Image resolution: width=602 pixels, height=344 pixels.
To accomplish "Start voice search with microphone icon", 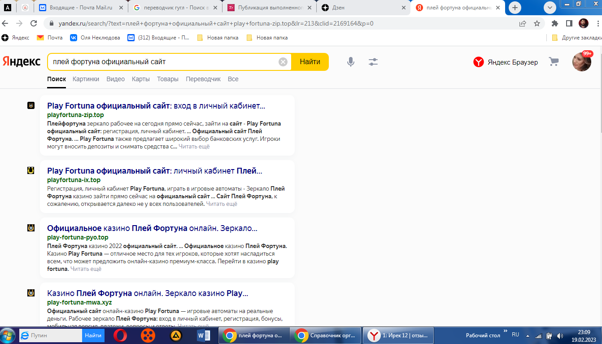I will point(351,62).
